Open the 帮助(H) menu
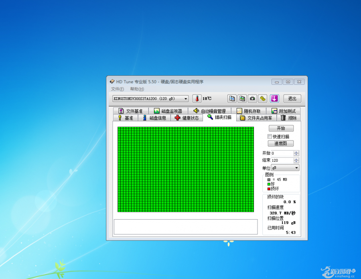The height and width of the screenshot is (279, 361). pos(137,89)
